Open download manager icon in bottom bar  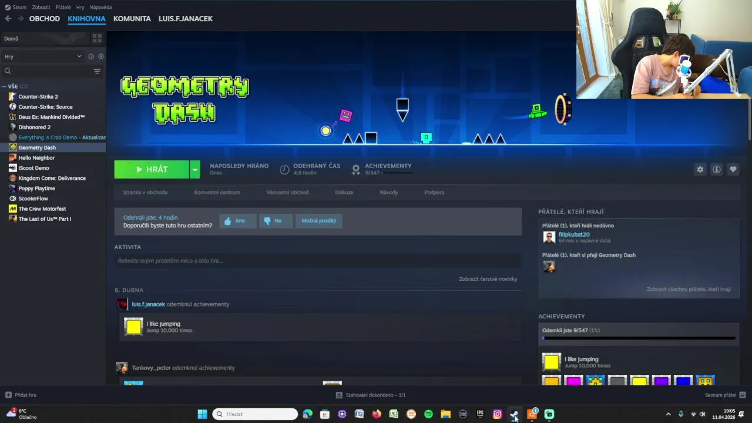pos(339,395)
